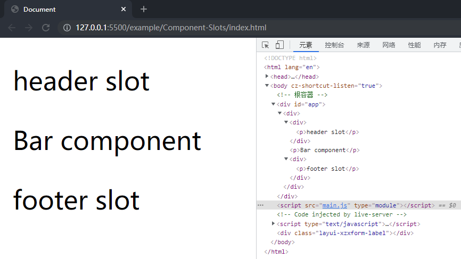Image resolution: width=461 pixels, height=259 pixels.
Task: Open the main.js source link
Action: click(335, 205)
